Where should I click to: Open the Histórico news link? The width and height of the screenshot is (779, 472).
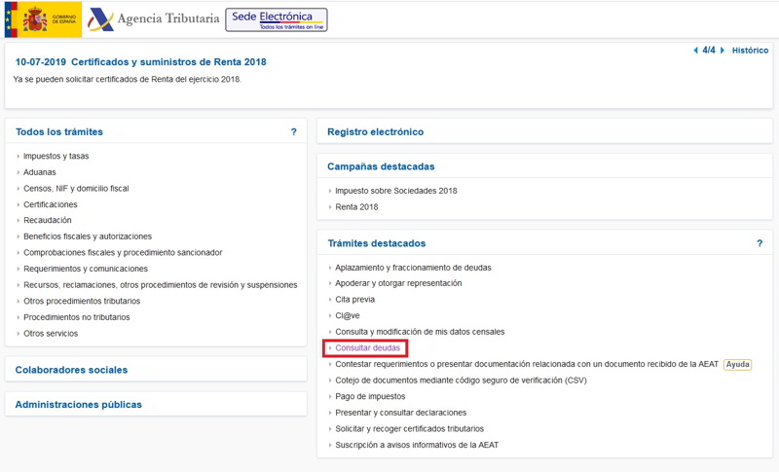[x=750, y=51]
